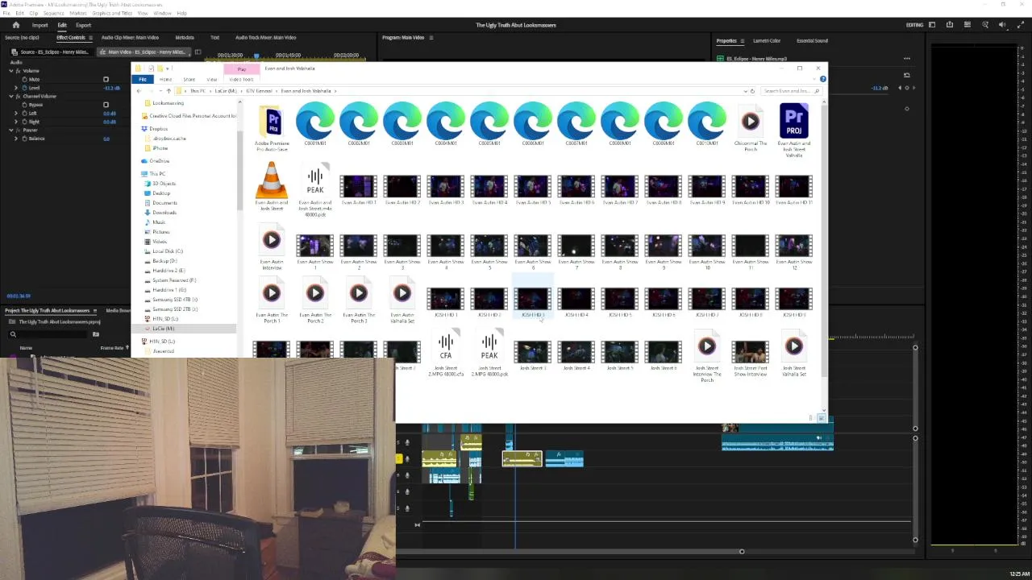
Task: Open the Video Tools Play tab
Action: (242, 69)
